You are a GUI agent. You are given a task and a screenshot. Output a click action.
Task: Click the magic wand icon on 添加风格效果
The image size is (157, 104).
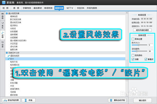[x=5, y=100]
